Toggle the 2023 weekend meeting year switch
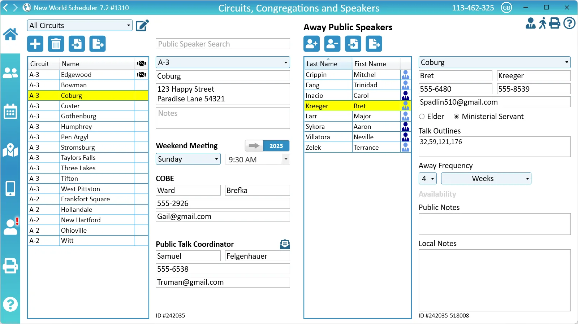 (x=267, y=146)
